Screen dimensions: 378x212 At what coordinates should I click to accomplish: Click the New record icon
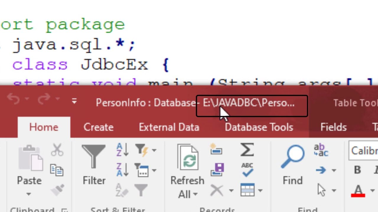tap(216, 149)
